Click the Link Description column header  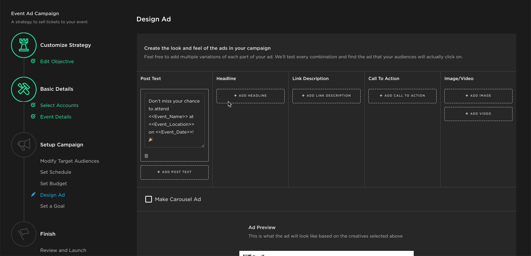point(310,79)
